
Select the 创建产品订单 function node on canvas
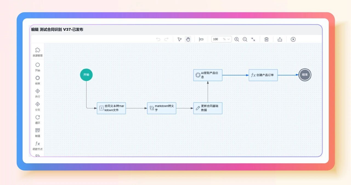coord(263,75)
